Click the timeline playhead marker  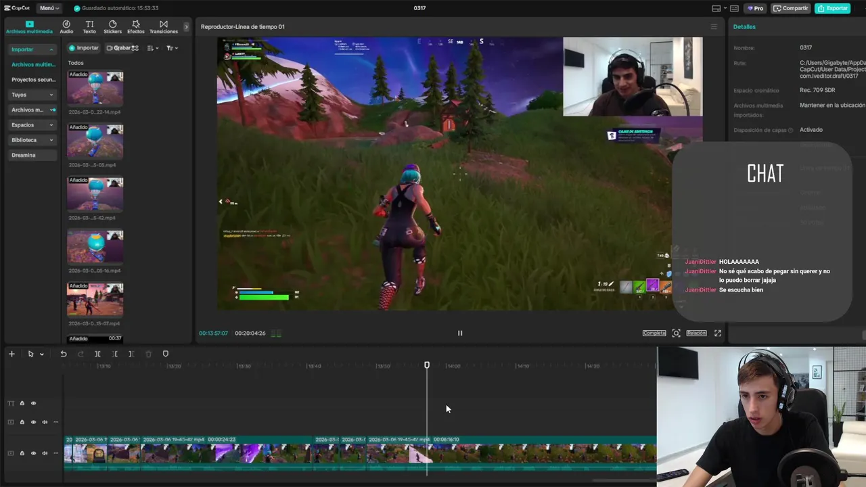(x=427, y=365)
